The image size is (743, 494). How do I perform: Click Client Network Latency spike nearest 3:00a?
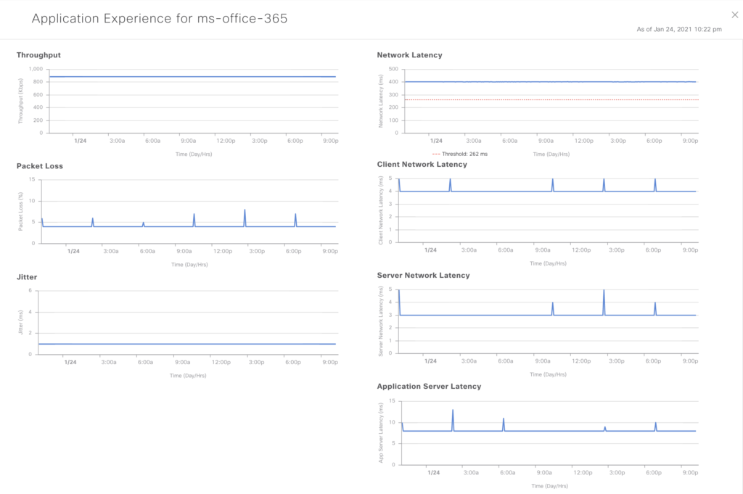click(x=450, y=181)
